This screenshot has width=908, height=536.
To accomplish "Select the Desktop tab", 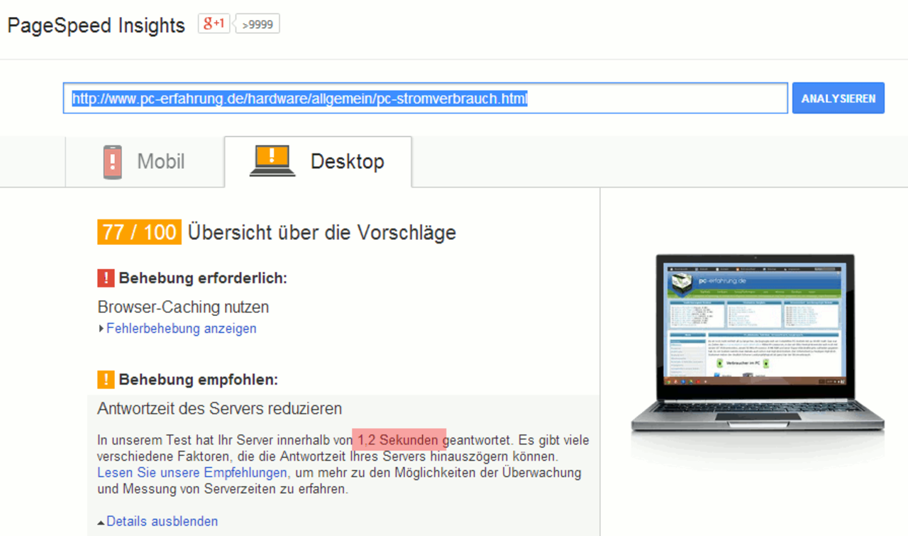I will [x=318, y=161].
